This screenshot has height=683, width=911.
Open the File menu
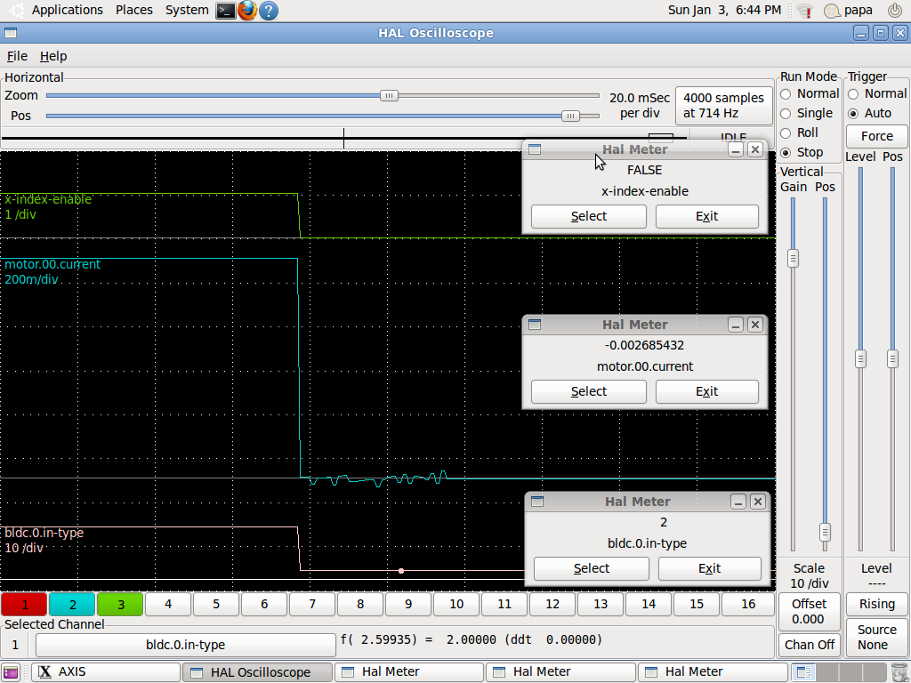pos(17,56)
